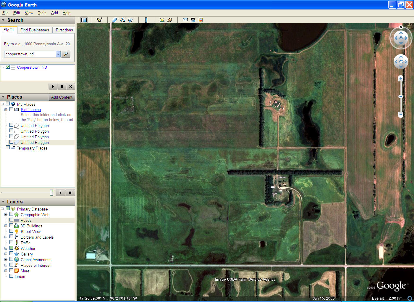Toggle the sidebar visibility button
414x302 pixels.
[x=84, y=20]
